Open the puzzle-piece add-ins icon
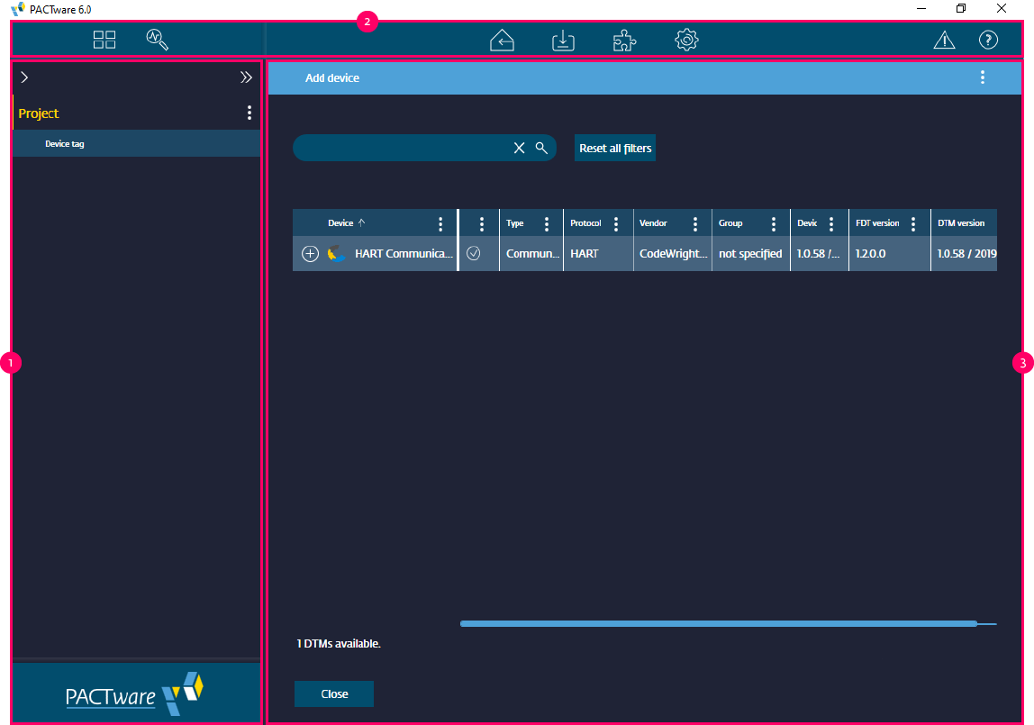1034x725 pixels. pyautogui.click(x=624, y=41)
